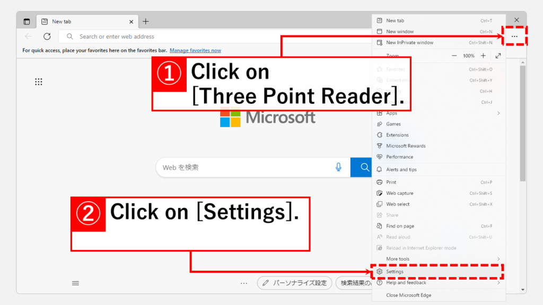
Task: Click the Web select icon
Action: 380,204
